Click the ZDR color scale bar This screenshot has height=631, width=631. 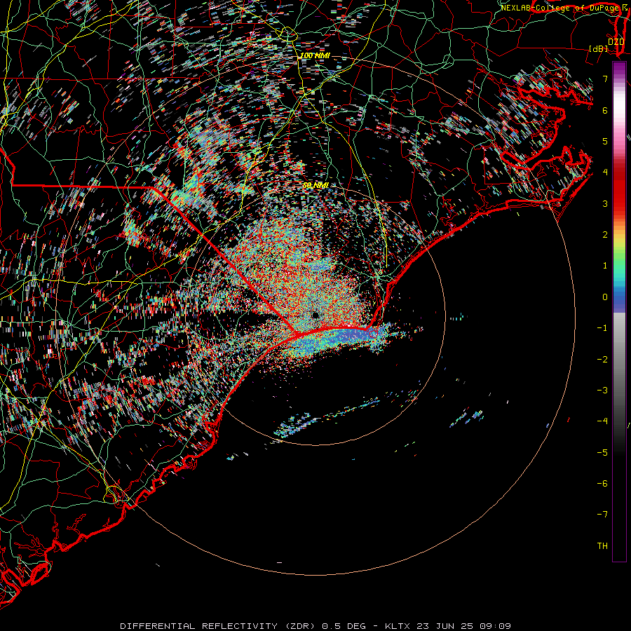(x=619, y=311)
